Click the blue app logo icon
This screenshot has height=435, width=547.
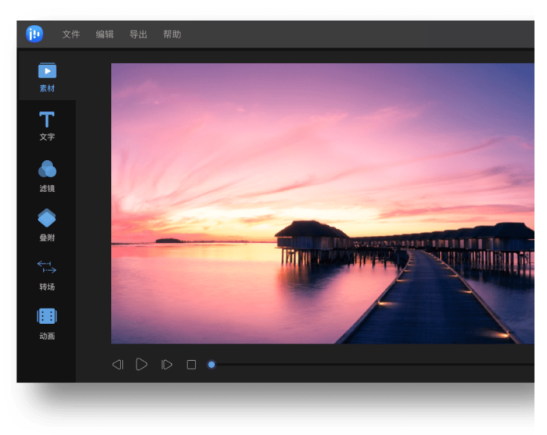[34, 34]
